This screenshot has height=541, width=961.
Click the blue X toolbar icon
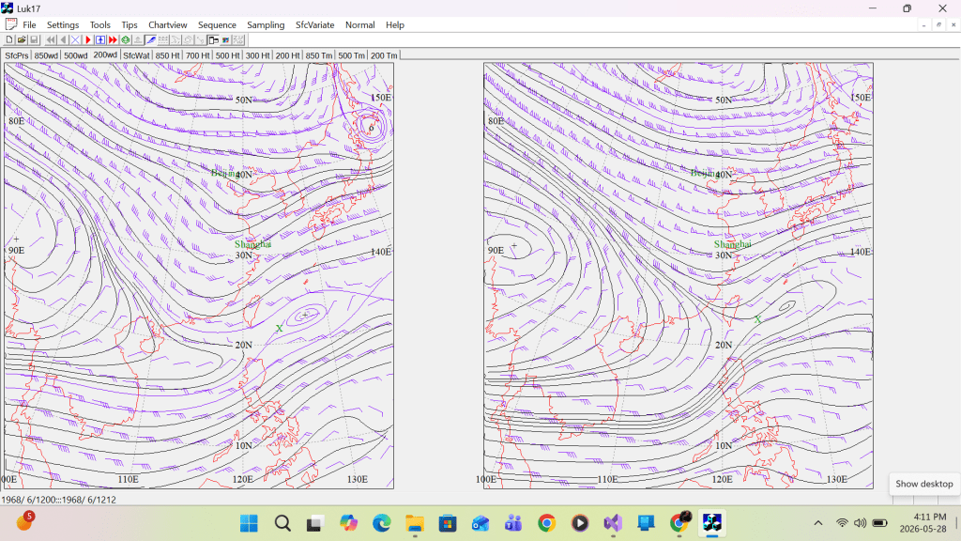click(75, 39)
